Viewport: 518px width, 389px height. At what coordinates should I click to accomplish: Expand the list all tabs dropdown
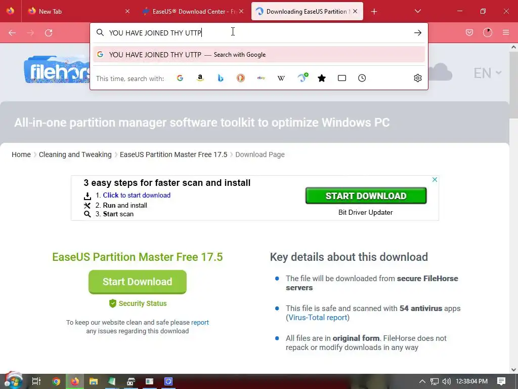[x=417, y=11]
